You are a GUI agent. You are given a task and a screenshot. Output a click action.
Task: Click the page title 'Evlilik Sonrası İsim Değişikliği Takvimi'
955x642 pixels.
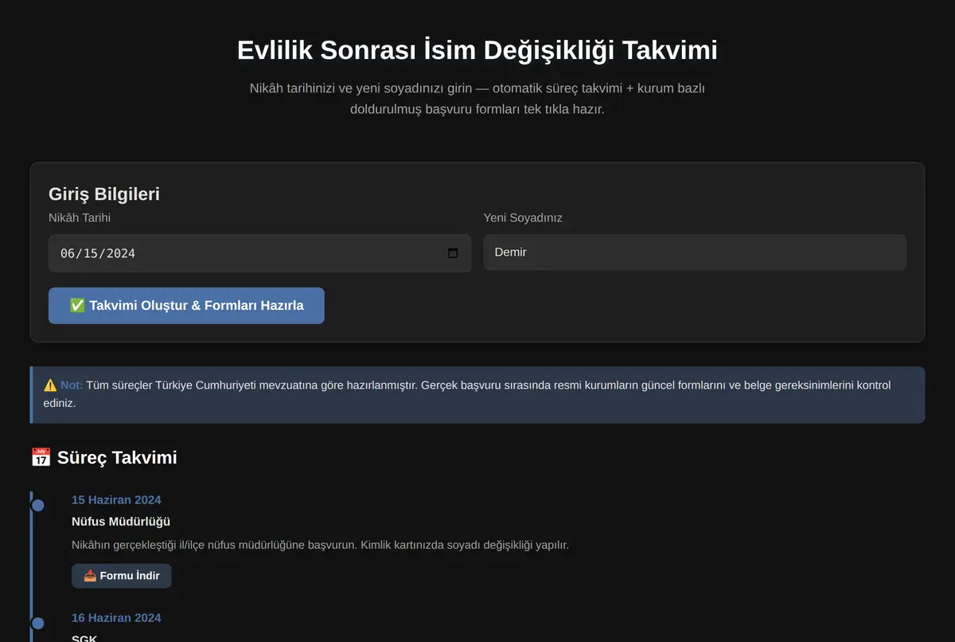click(477, 50)
